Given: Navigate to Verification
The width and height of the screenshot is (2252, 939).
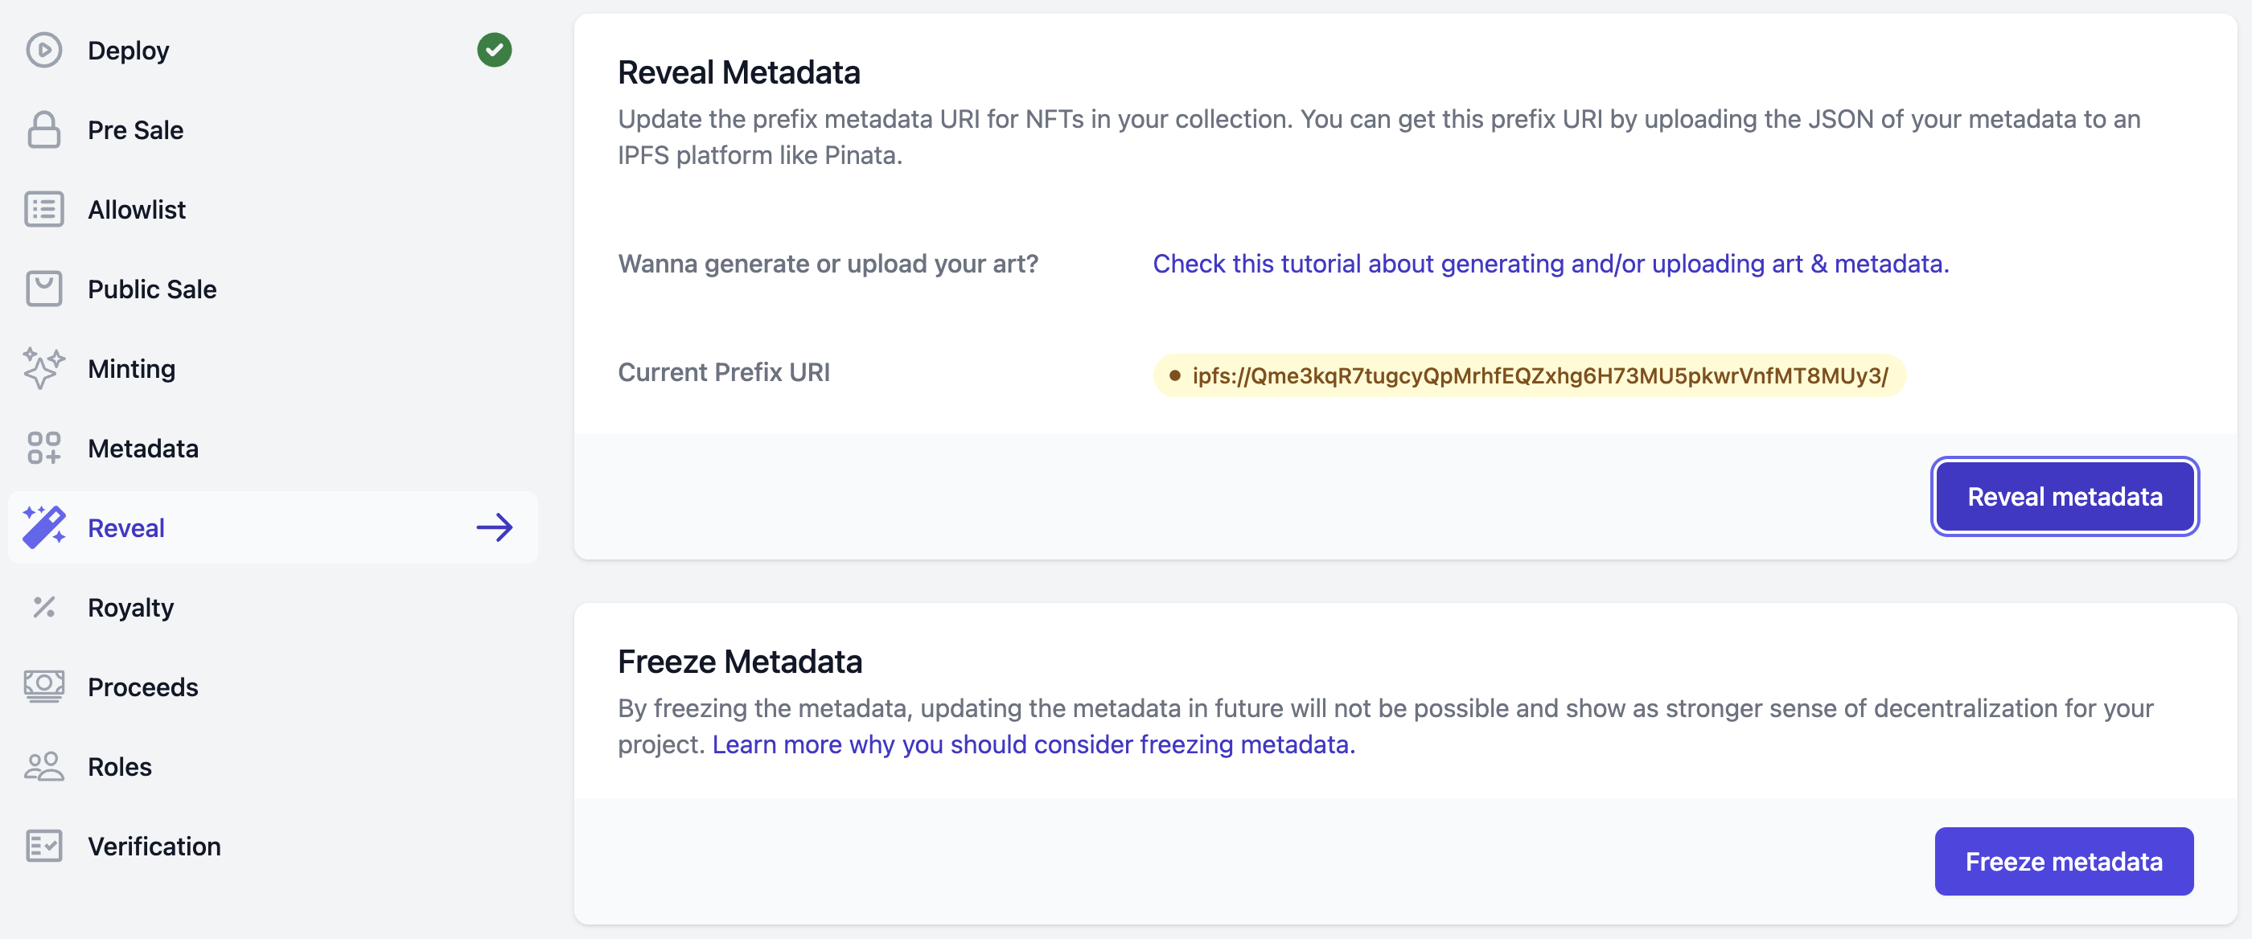Looking at the screenshot, I should (x=273, y=846).
